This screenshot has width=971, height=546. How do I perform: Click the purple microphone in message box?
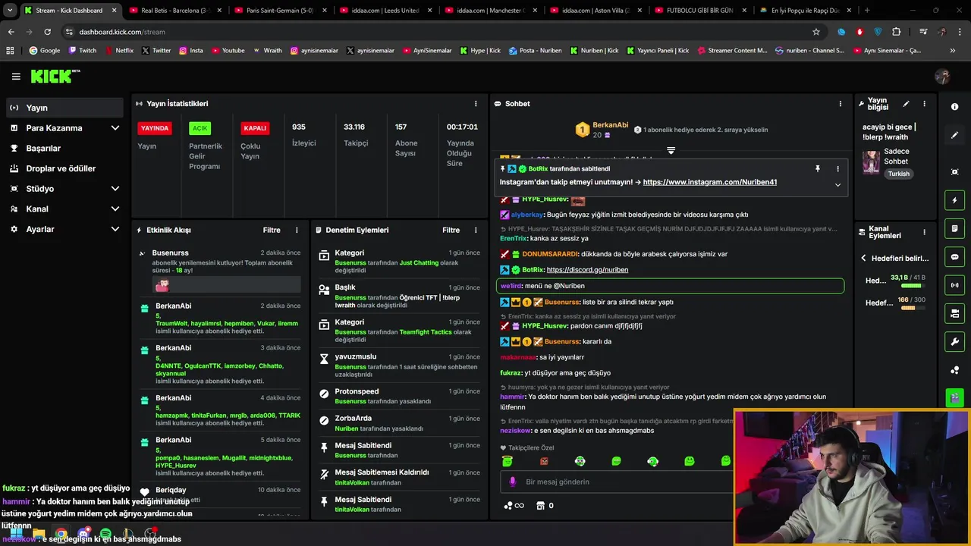[512, 482]
